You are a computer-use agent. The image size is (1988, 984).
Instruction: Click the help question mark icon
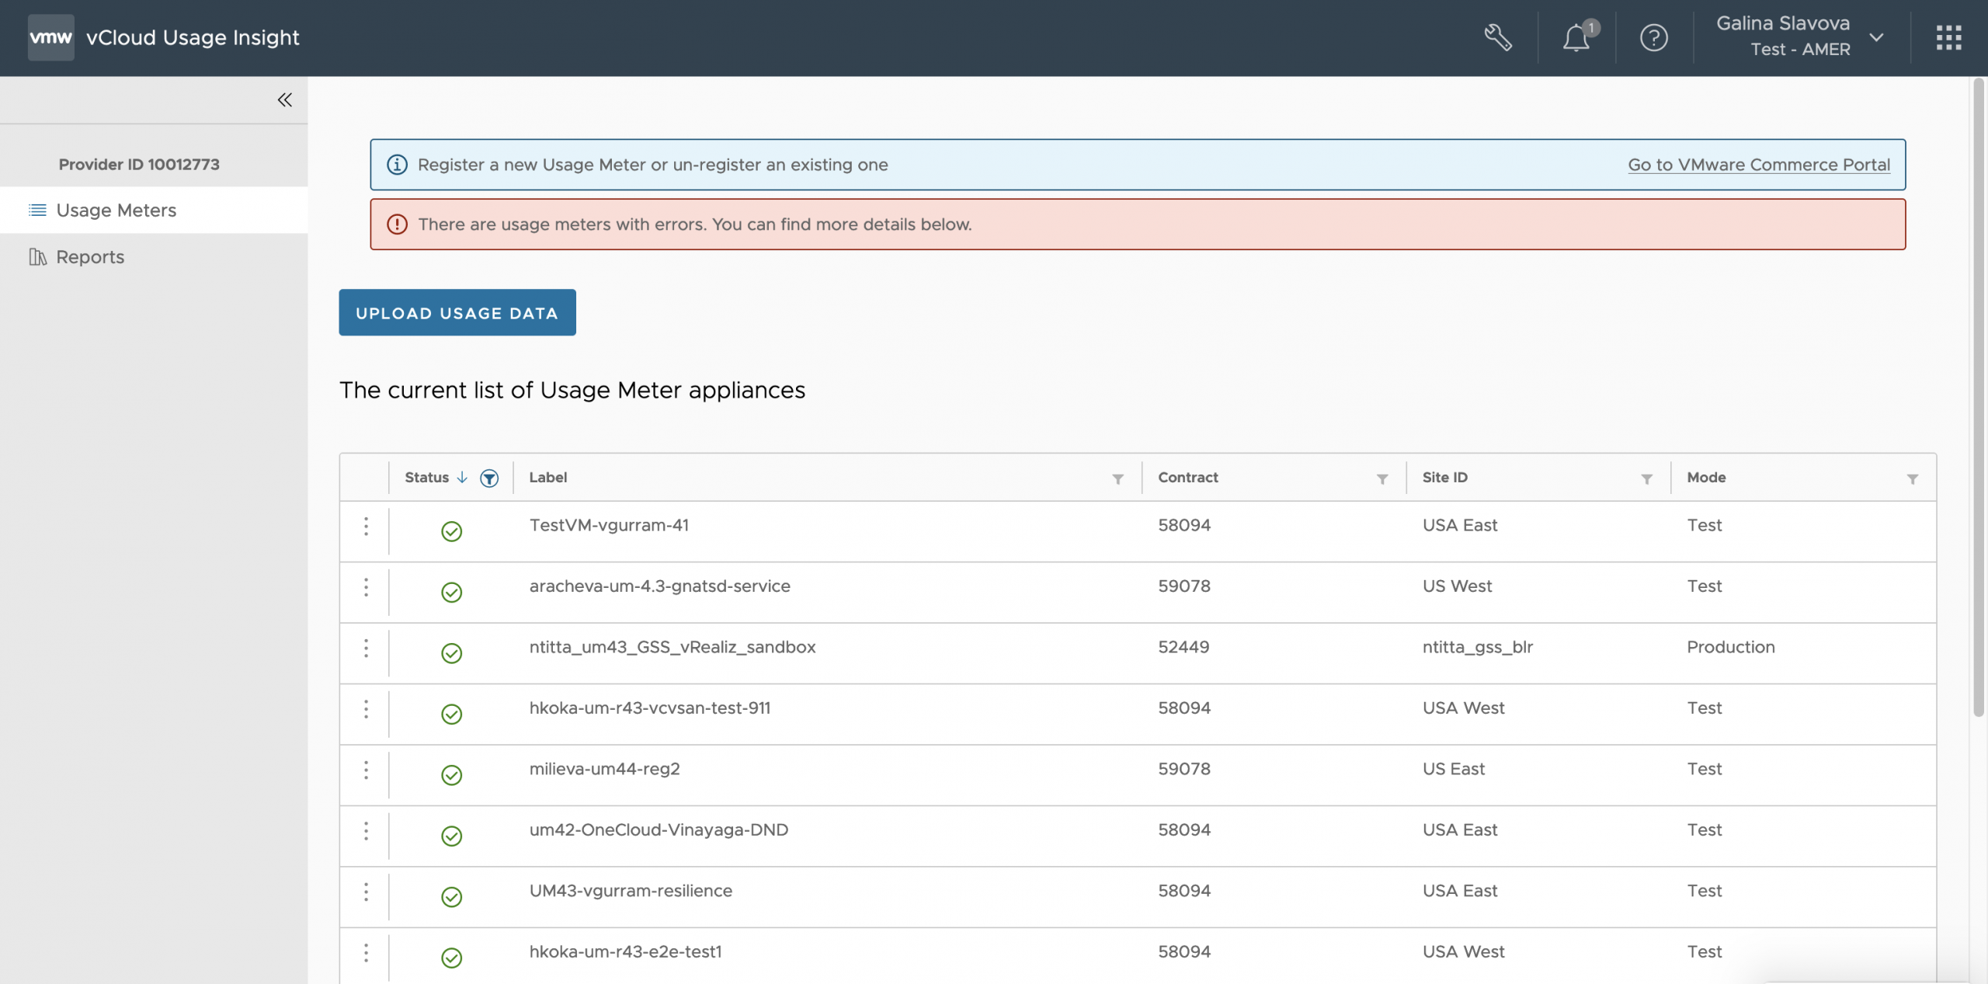tap(1653, 37)
